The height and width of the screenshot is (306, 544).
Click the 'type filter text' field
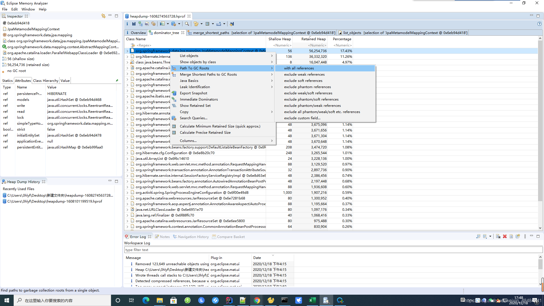333,250
